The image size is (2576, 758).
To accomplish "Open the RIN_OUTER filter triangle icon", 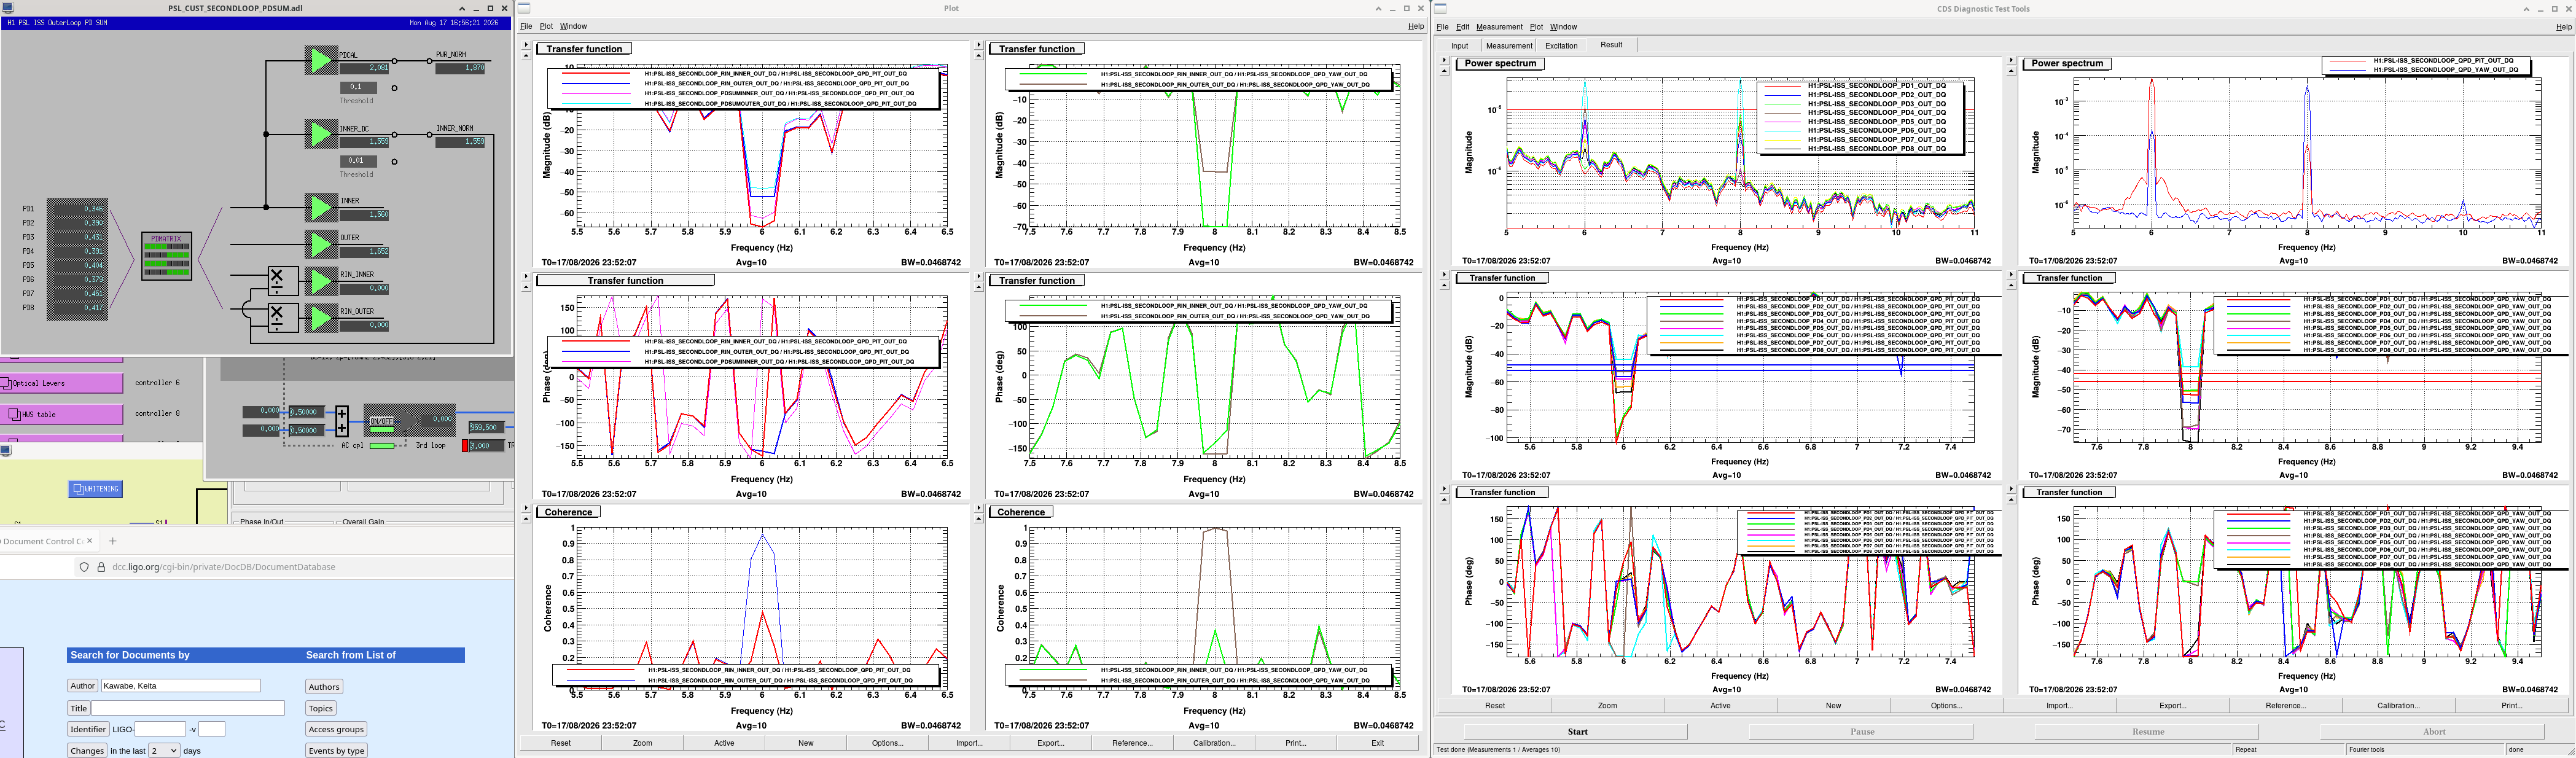I will coord(320,317).
